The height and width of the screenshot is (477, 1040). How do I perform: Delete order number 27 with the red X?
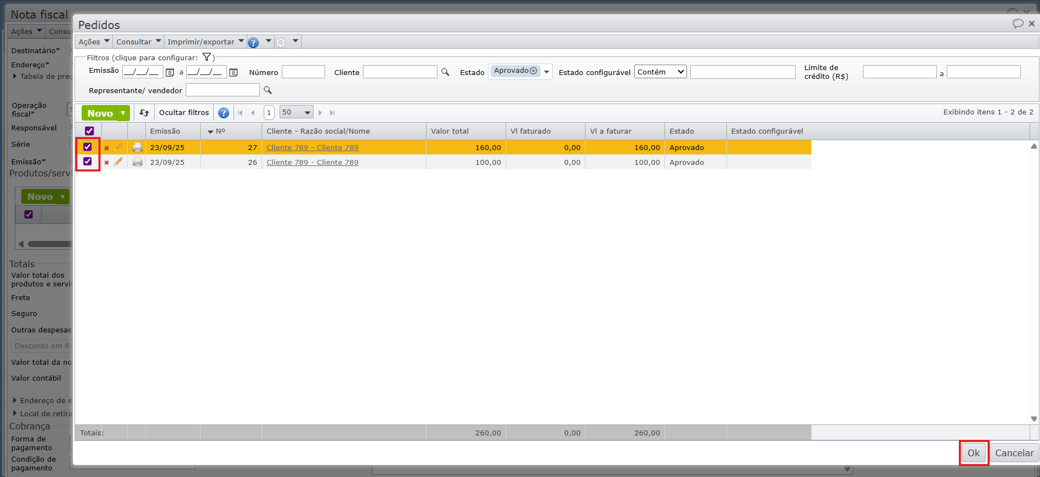pos(106,148)
